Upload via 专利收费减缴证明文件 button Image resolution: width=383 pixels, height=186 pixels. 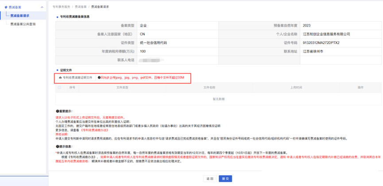tap(75, 78)
